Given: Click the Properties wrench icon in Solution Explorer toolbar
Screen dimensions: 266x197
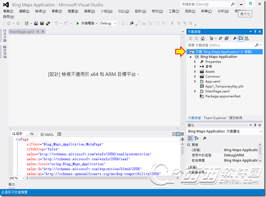Looking at the screenshot, I should 235,38.
